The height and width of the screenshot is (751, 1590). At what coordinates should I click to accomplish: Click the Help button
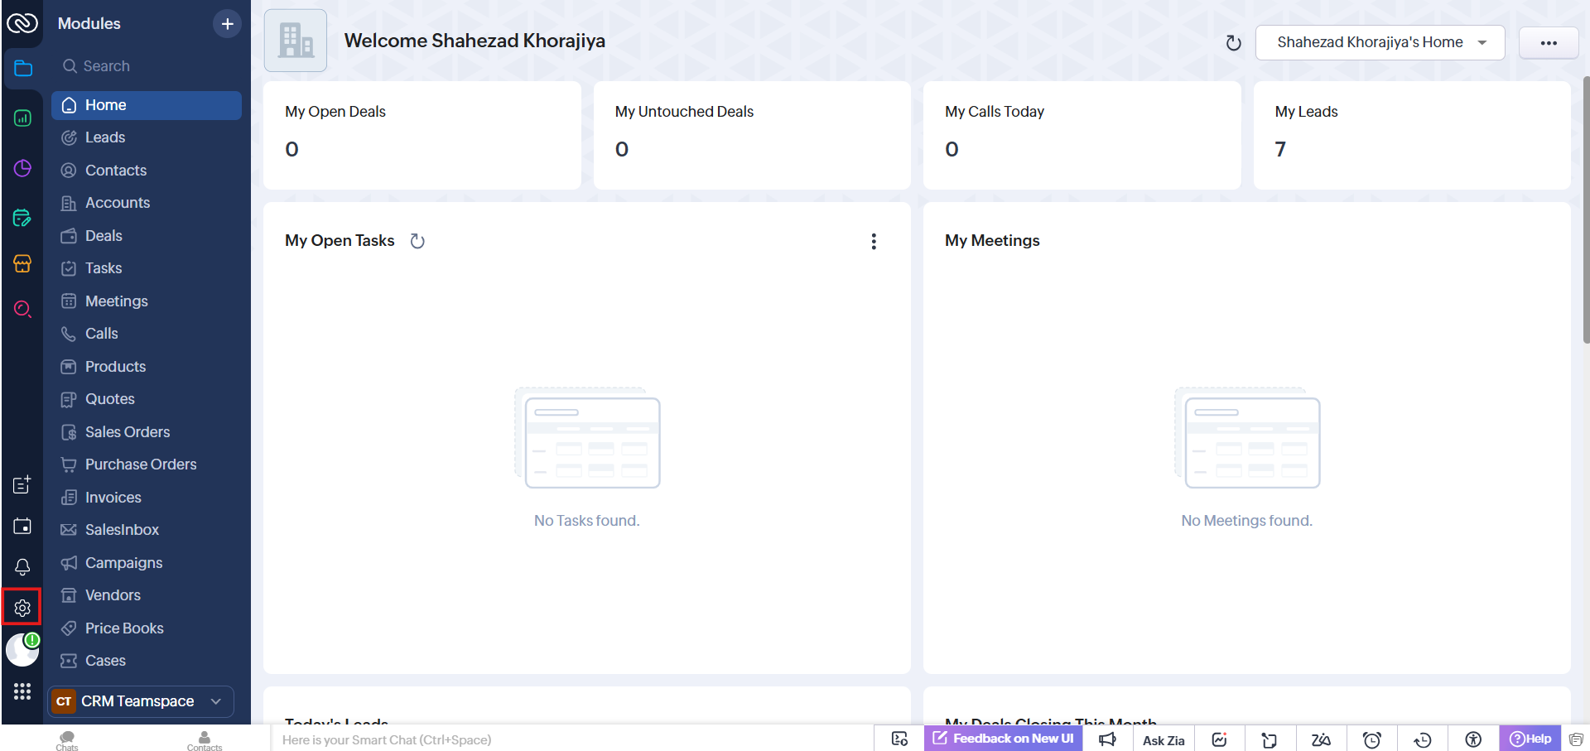click(x=1530, y=739)
